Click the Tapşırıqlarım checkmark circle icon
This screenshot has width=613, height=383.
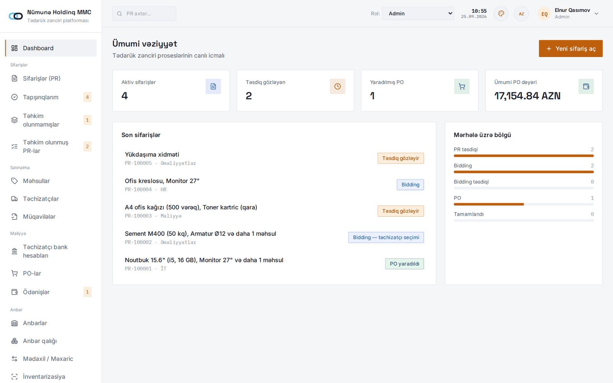[x=15, y=97]
